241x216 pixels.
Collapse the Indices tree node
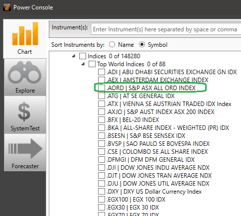(74, 56)
